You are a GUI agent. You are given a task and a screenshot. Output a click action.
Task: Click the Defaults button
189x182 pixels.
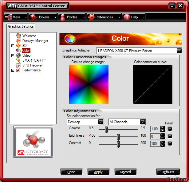coord(168,172)
